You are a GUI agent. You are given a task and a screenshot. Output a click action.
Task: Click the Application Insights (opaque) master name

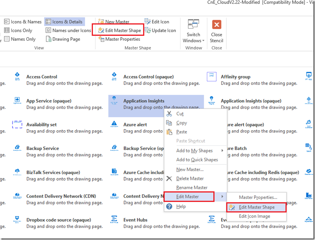(x=251, y=101)
